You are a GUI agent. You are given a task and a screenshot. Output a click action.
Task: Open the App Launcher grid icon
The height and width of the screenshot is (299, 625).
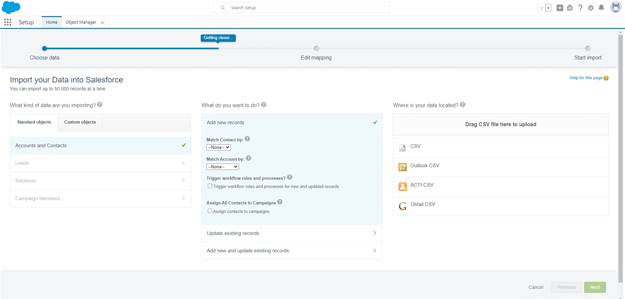point(8,22)
